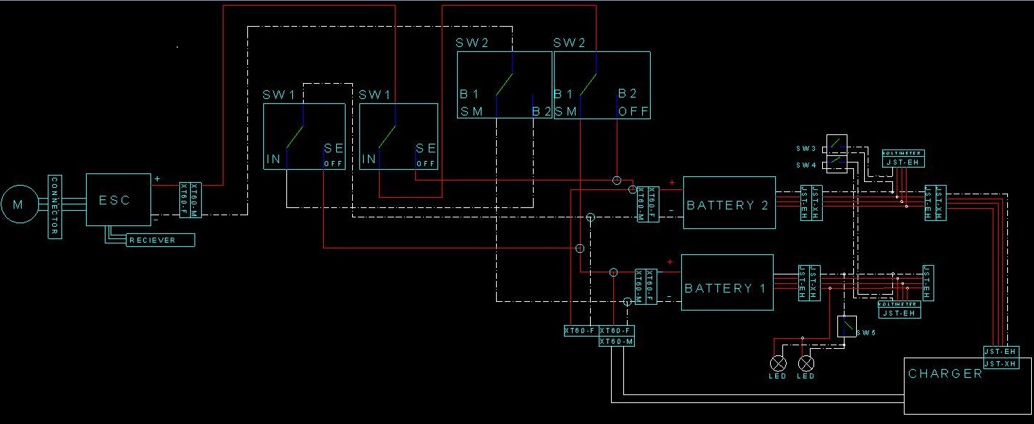Click the ESC block
Image resolution: width=1034 pixels, height=424 pixels.
[x=119, y=199]
